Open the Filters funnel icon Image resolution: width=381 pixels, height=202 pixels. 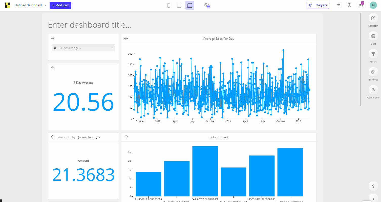point(373,54)
